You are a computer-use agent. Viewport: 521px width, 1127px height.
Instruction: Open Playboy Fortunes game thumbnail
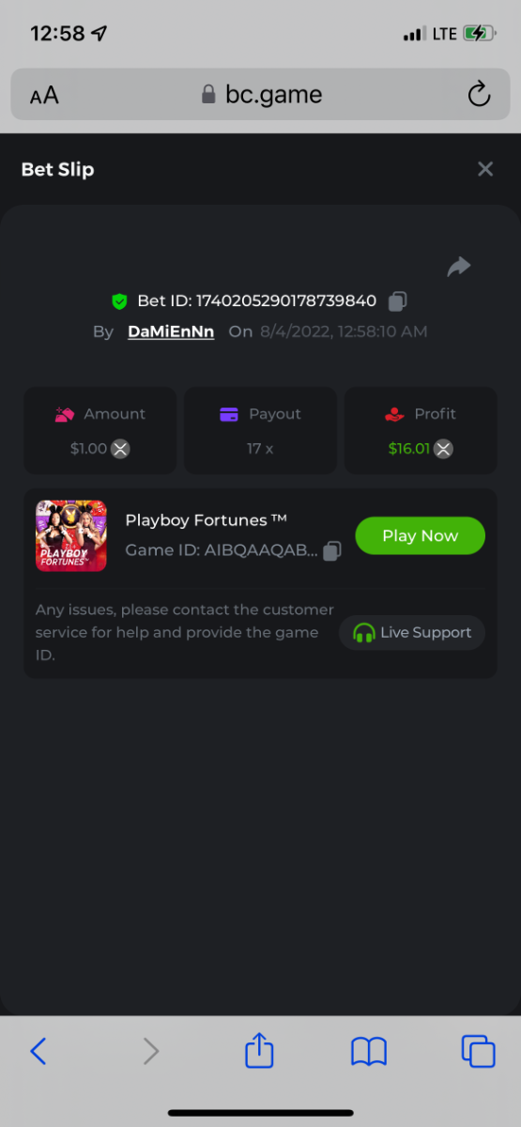click(71, 535)
